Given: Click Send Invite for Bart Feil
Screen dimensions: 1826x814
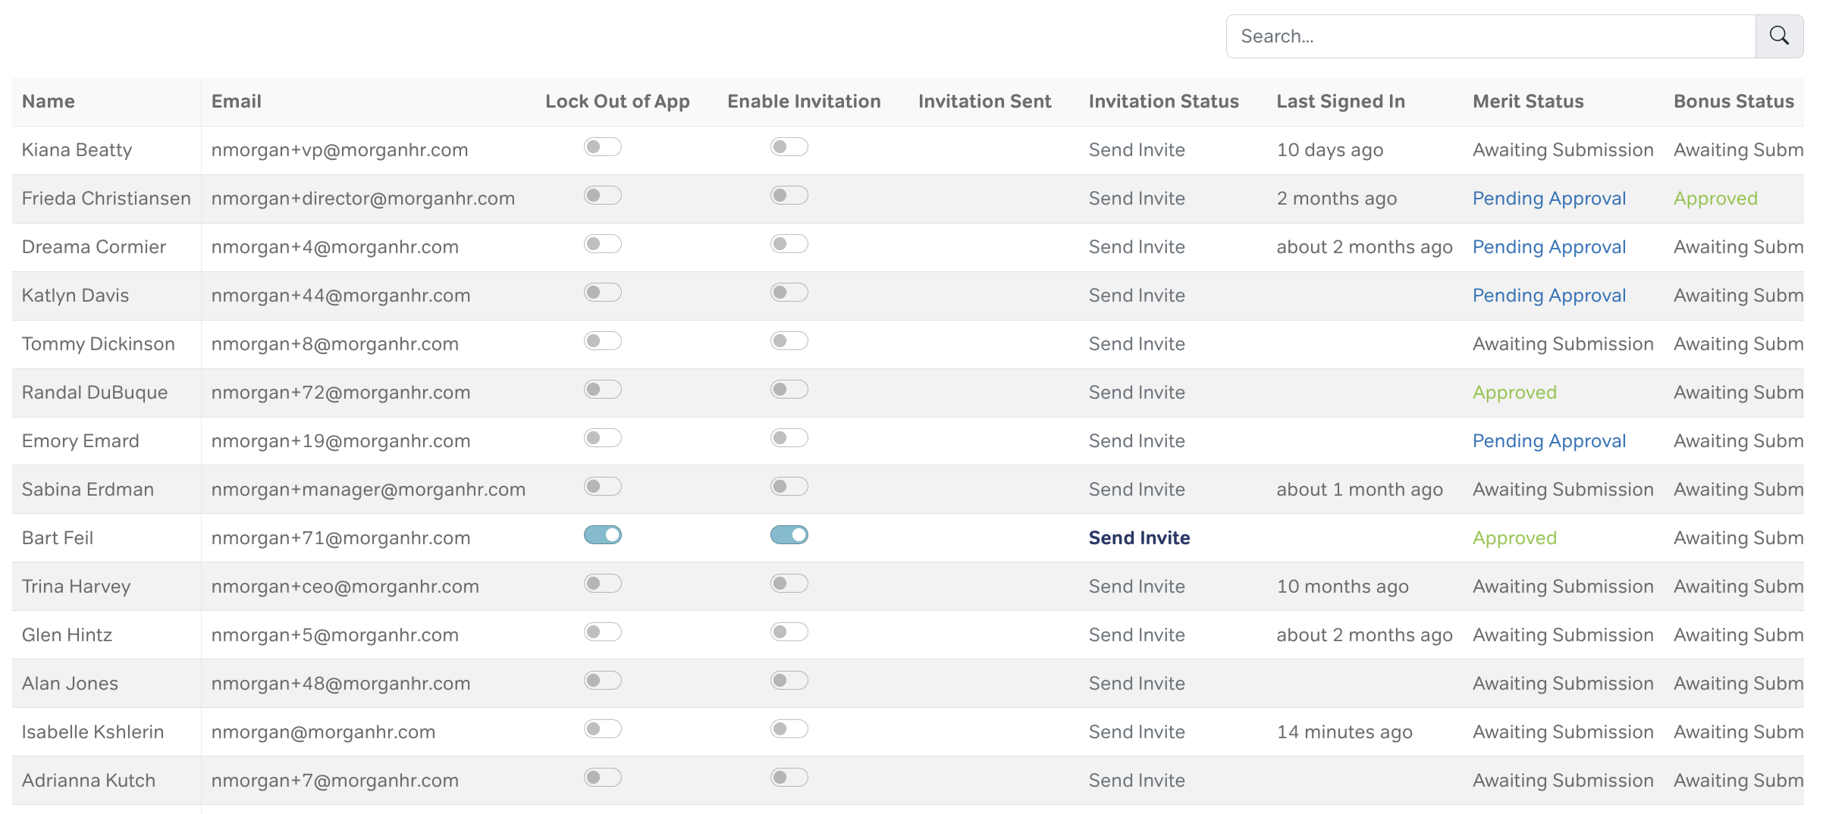Looking at the screenshot, I should (1138, 538).
